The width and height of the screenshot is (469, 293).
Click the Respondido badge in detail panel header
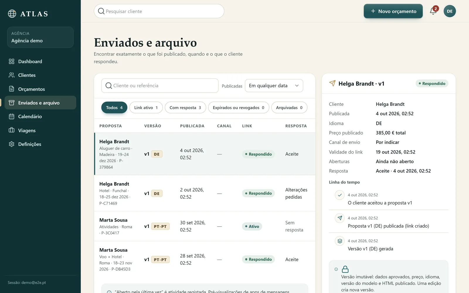432,84
